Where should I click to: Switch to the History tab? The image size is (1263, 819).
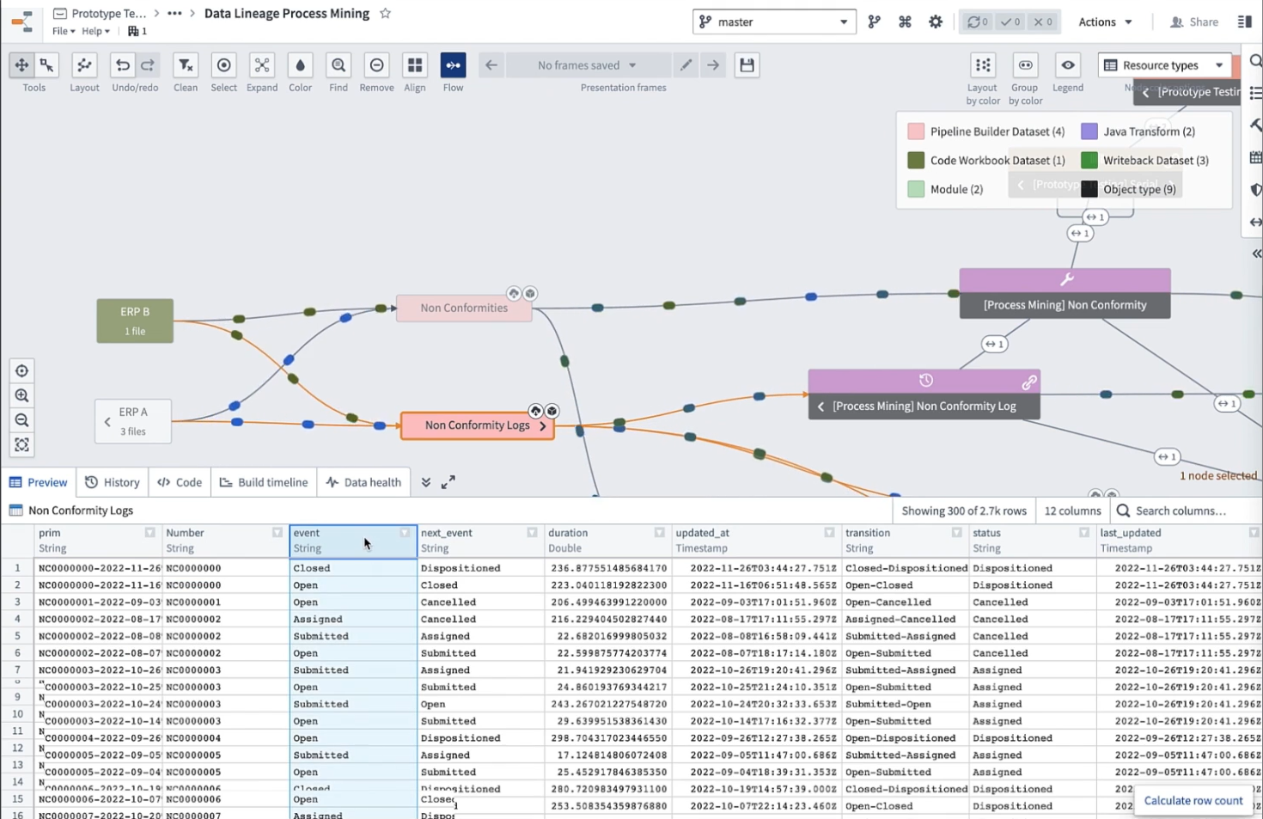113,482
